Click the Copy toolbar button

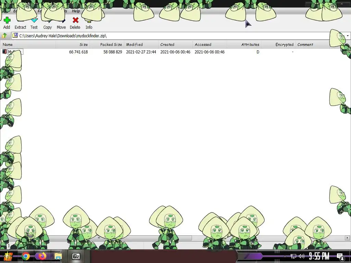[x=47, y=24]
